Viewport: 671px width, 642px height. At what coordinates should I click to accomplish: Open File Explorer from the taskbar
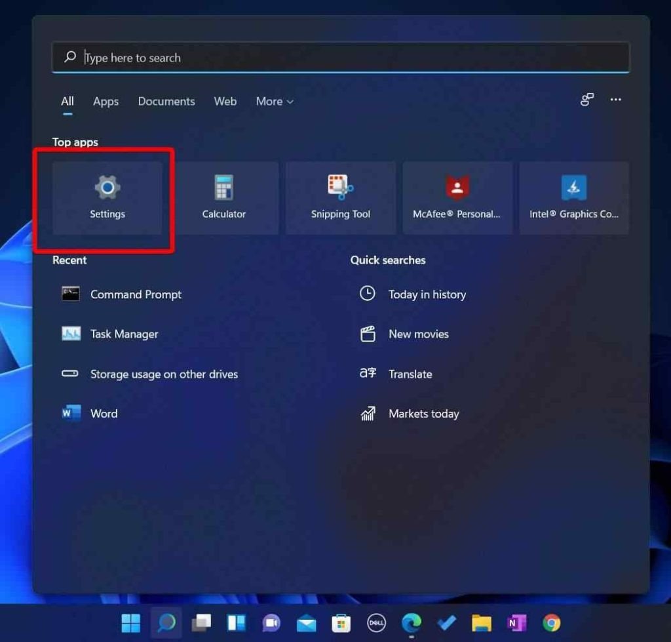tap(482, 623)
